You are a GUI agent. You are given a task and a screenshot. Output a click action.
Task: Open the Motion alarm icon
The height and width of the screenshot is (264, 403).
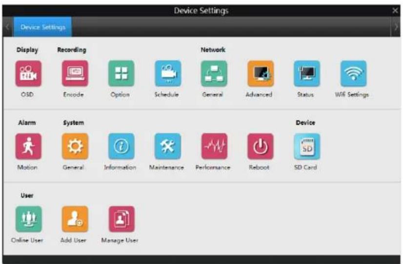tap(28, 146)
